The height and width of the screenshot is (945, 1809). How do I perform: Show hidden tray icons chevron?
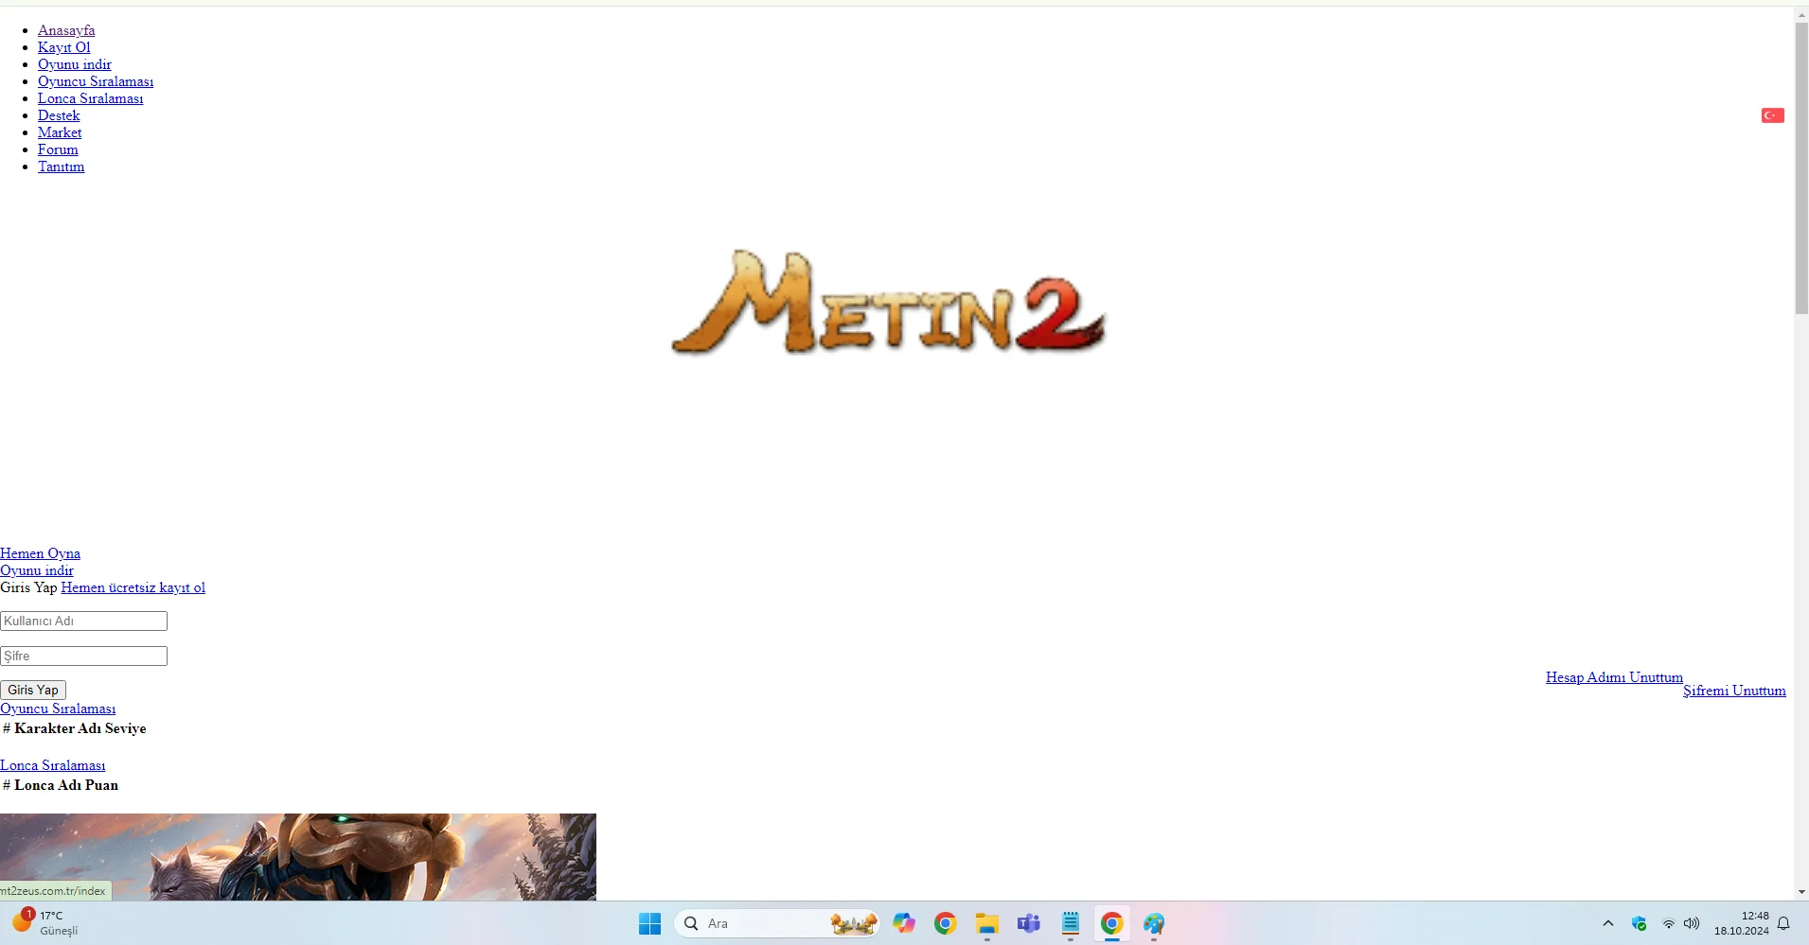tap(1607, 923)
